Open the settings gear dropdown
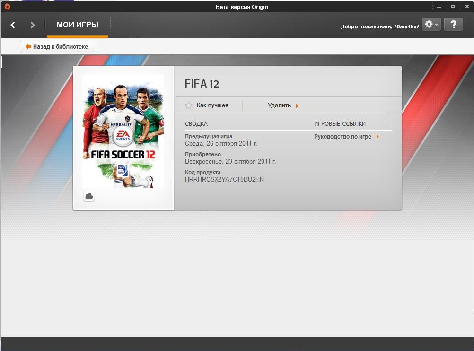 pos(431,24)
